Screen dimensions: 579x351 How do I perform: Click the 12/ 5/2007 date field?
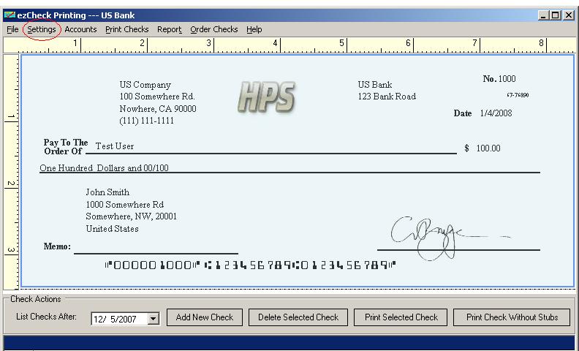coord(118,319)
